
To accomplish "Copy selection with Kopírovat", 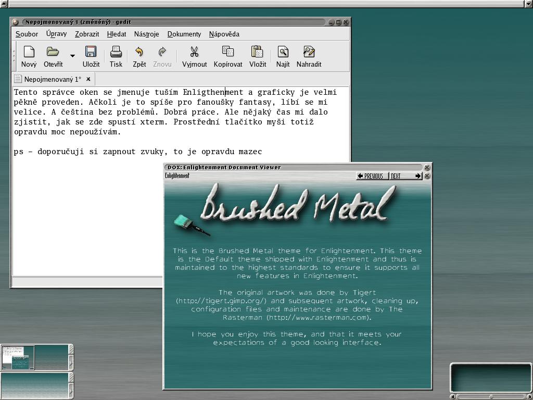I will (x=228, y=56).
